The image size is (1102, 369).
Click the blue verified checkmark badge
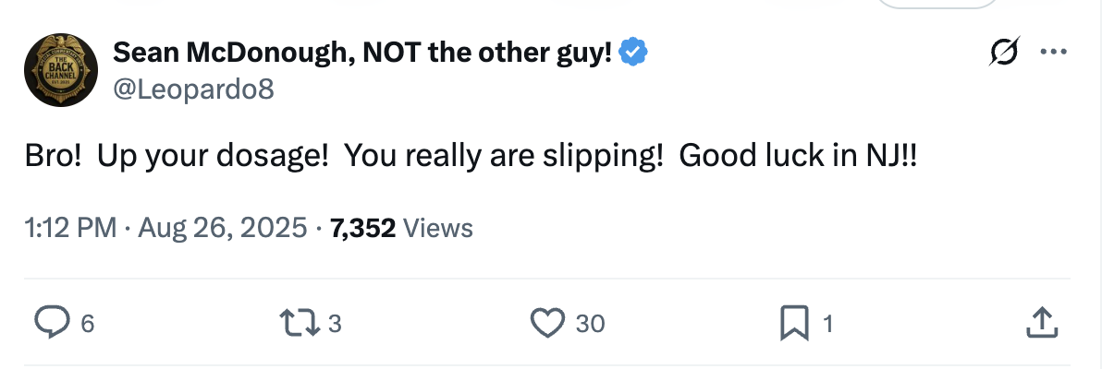pyautogui.click(x=633, y=54)
